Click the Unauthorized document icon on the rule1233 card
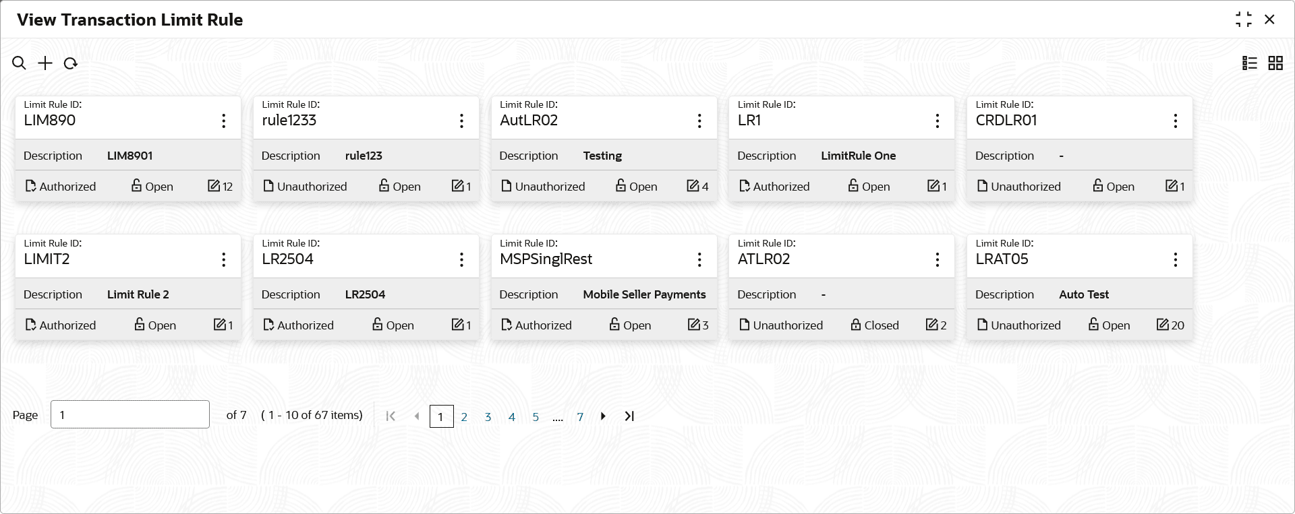The image size is (1295, 514). click(268, 186)
